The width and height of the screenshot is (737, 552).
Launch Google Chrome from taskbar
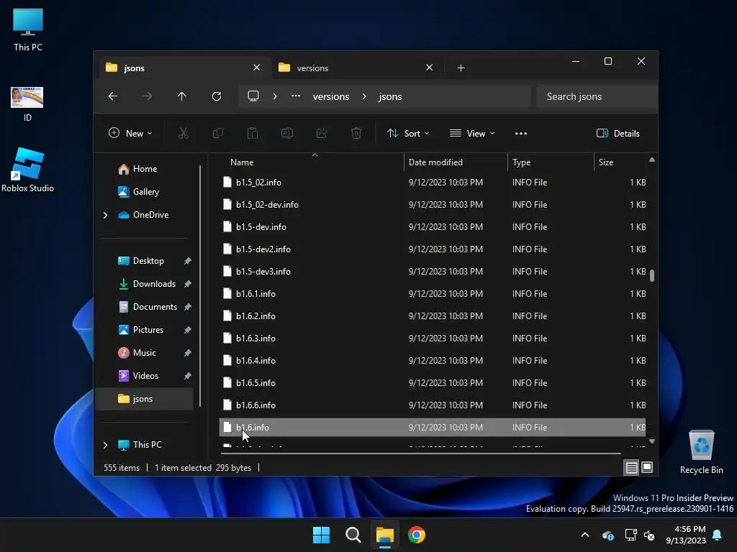pyautogui.click(x=417, y=535)
